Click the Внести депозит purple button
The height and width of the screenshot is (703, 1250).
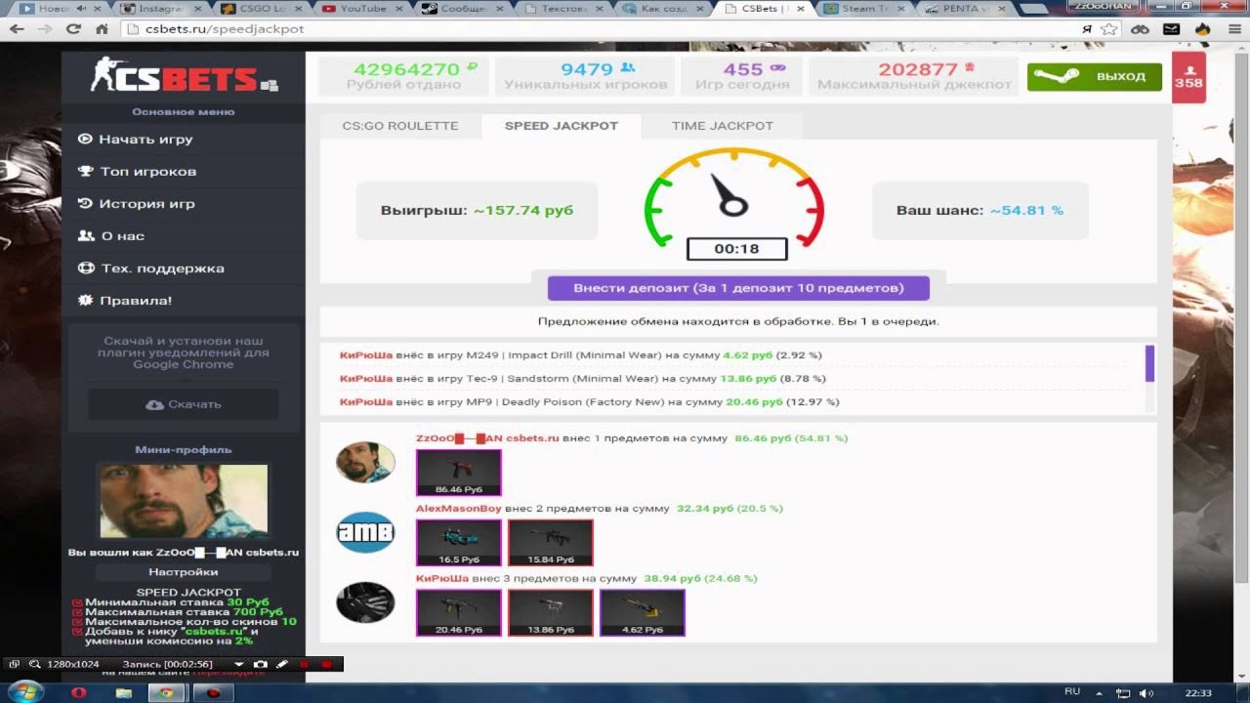point(738,288)
